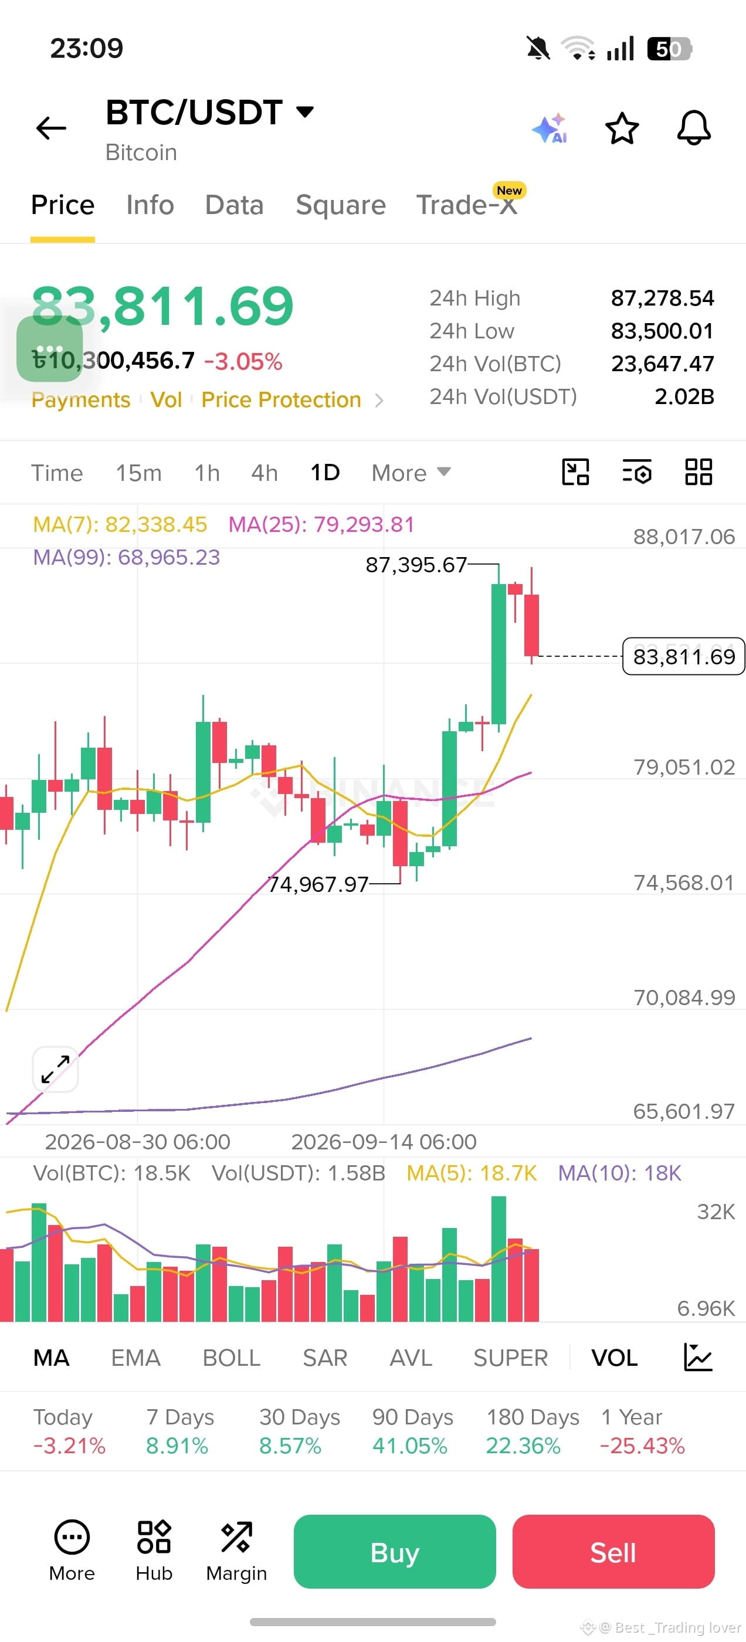The image size is (746, 1642).
Task: Toggle the VOL indicator
Action: 614,1358
